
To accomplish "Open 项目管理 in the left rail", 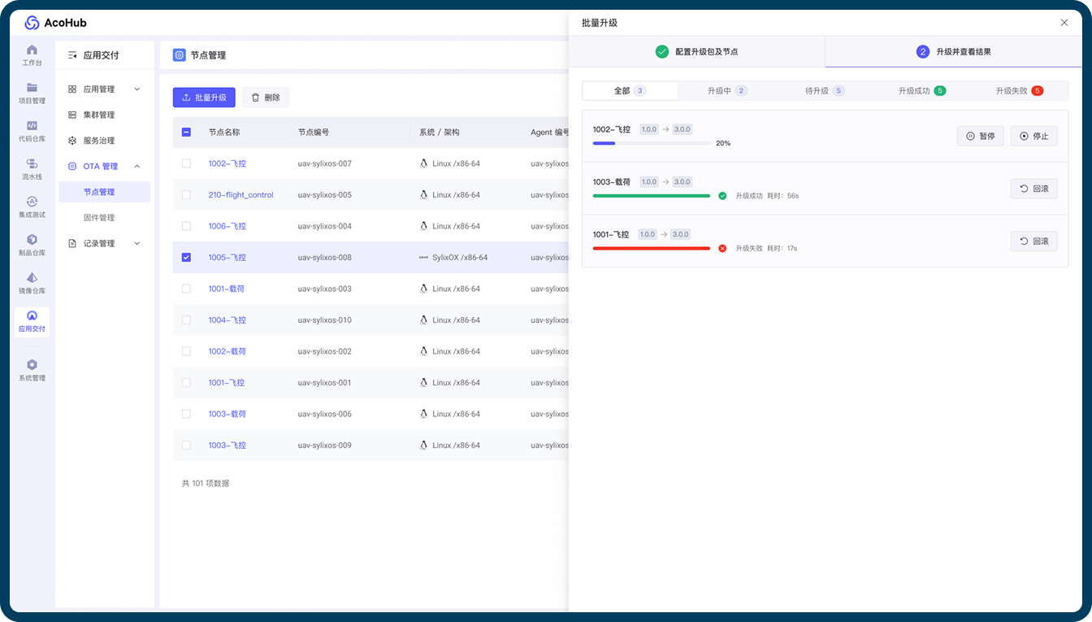I will click(32, 94).
